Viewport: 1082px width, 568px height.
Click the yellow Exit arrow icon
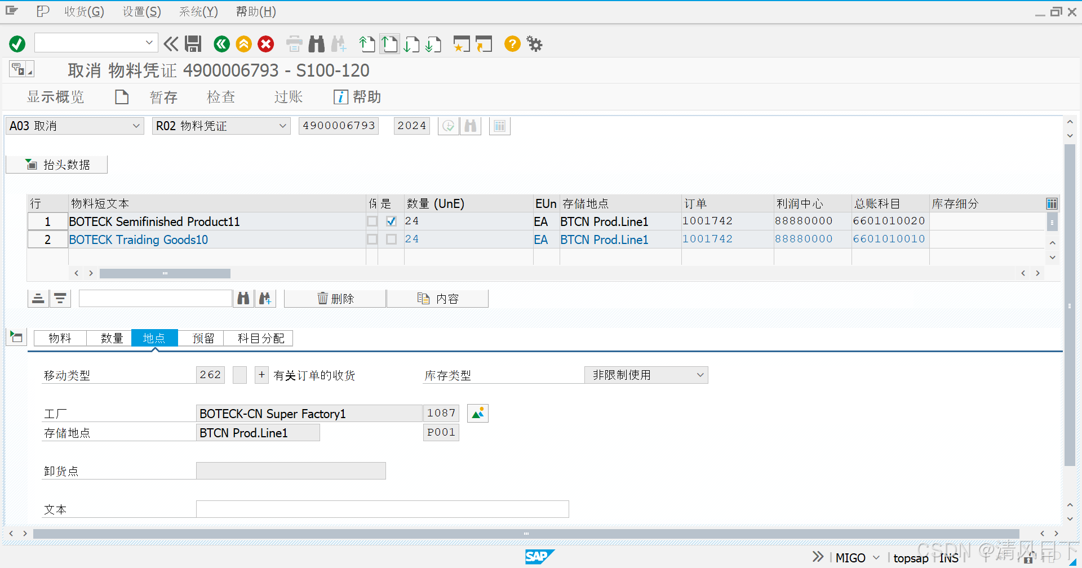(x=244, y=44)
